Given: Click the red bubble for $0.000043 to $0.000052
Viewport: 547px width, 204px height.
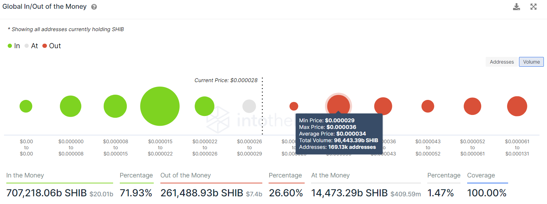Looking at the screenshot, I should [428, 106].
